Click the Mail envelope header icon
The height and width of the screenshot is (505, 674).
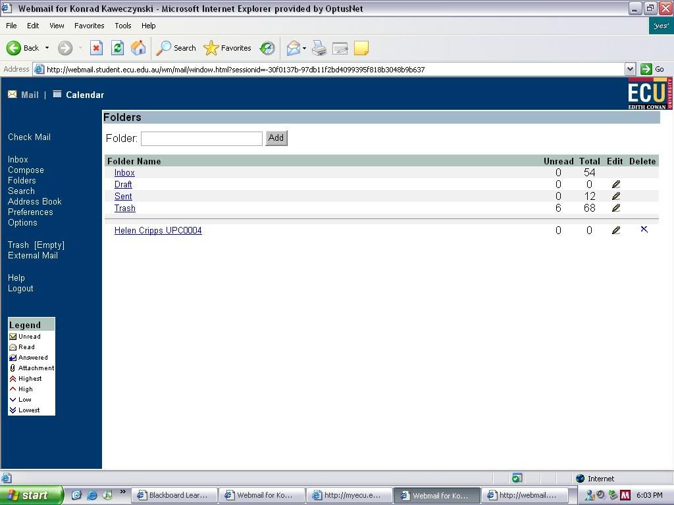[13, 95]
